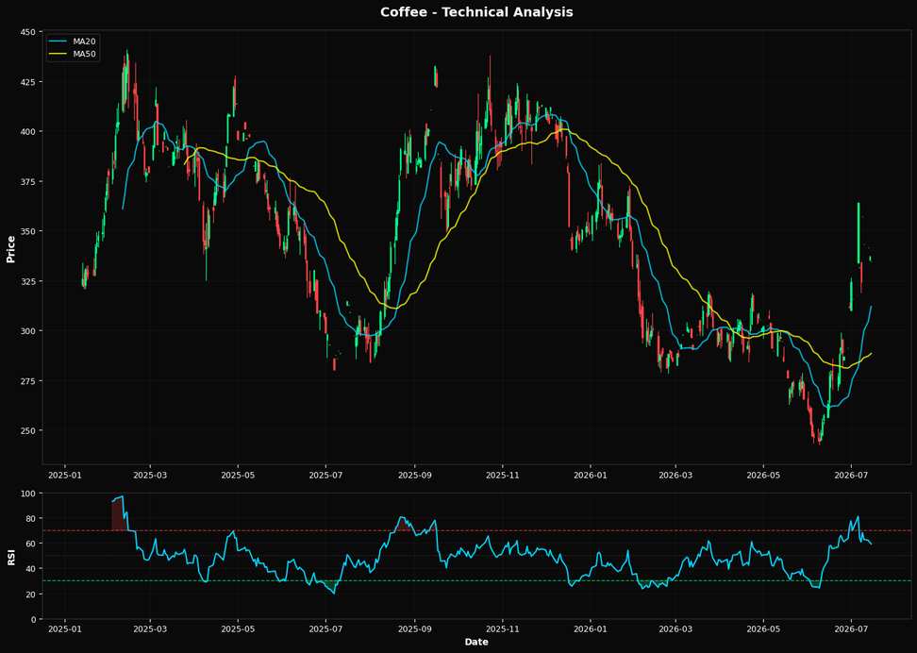Select the 375 price tick label

(x=28, y=181)
